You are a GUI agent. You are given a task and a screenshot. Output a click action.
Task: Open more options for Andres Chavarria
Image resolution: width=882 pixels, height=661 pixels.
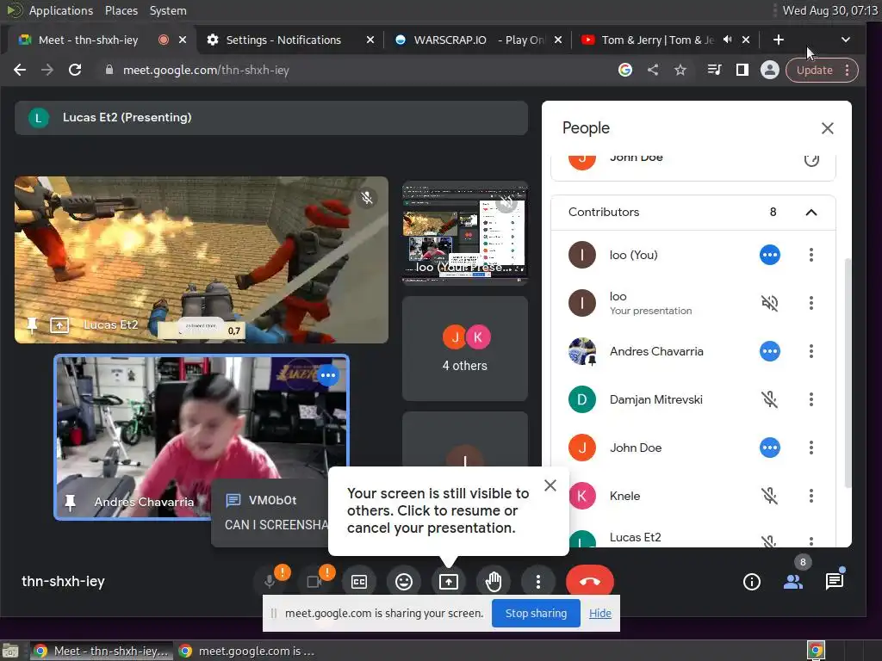tap(811, 351)
